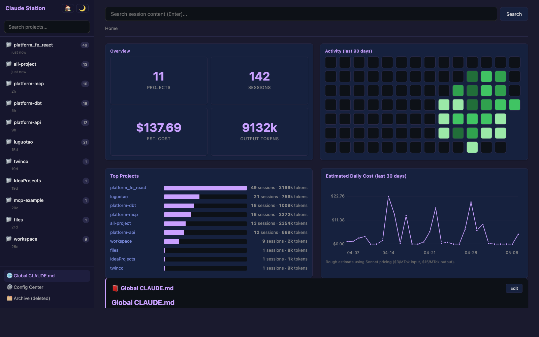Click the gear icon for Config Center
This screenshot has height=337, width=539.
9,287
